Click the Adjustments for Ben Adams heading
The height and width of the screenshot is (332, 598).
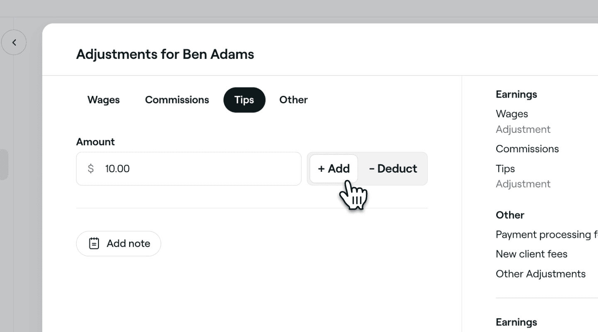tap(165, 54)
